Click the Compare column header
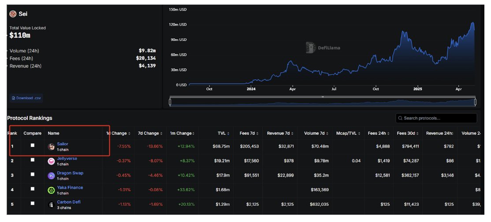 (33, 133)
